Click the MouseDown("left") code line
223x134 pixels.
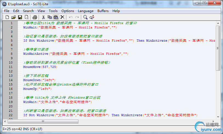click(39, 80)
